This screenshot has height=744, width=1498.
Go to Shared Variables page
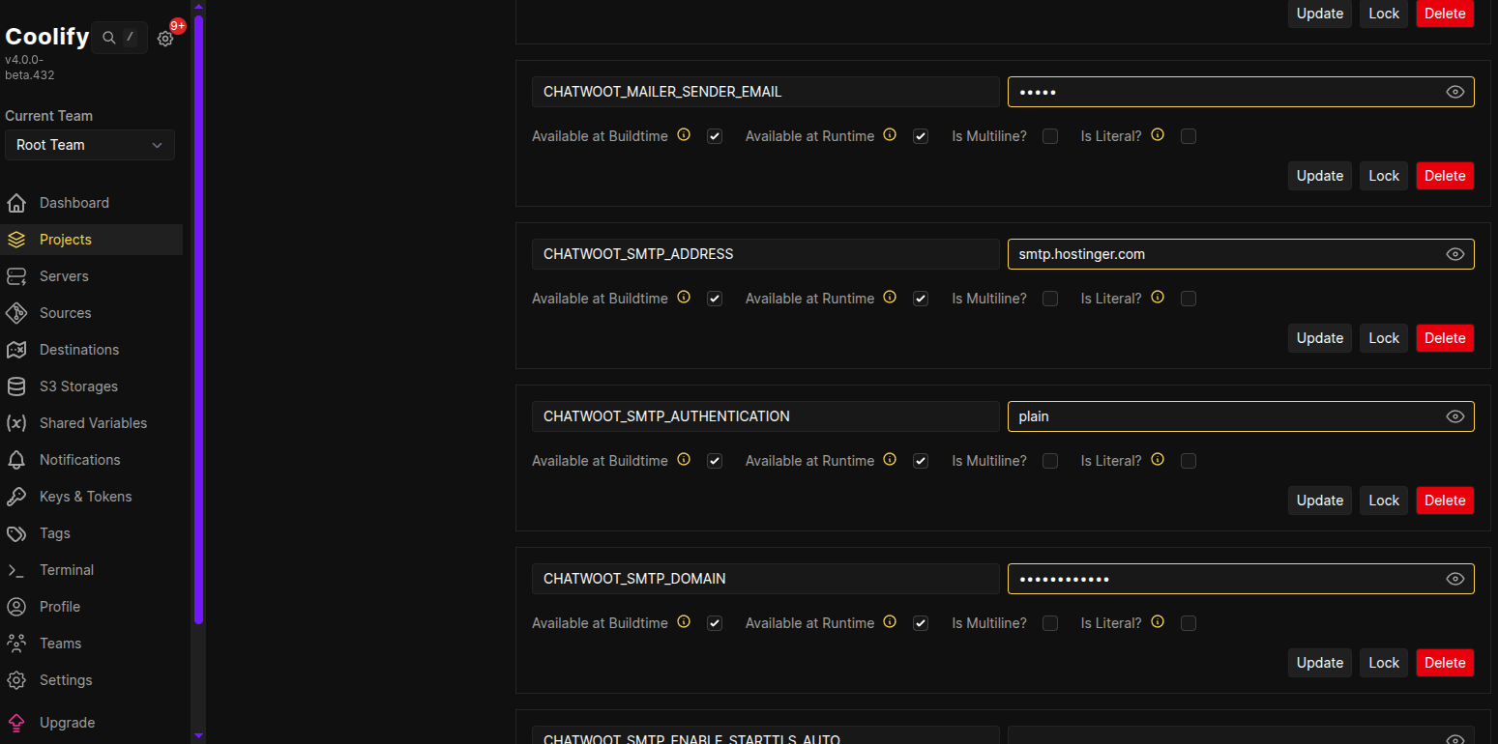[x=93, y=423]
